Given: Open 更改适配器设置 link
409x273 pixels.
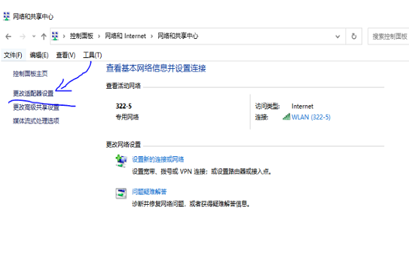Looking at the screenshot, I should pos(33,94).
